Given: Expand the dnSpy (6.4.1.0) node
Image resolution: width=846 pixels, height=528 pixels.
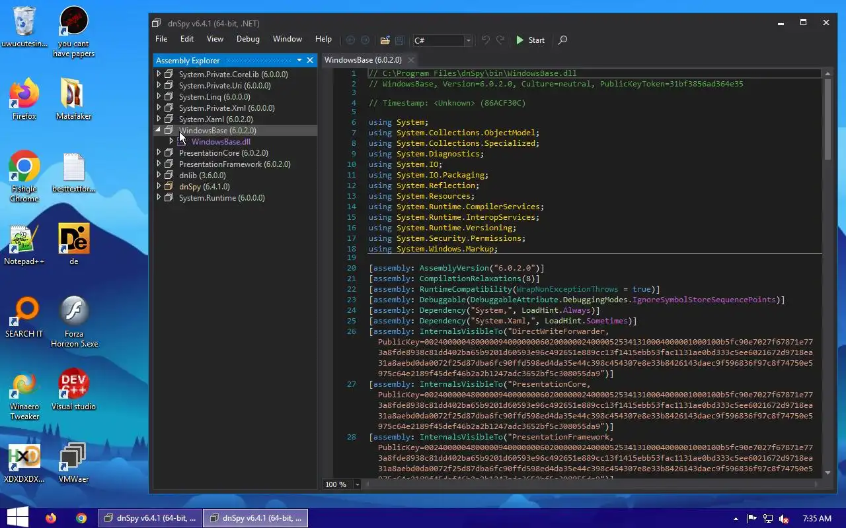Looking at the screenshot, I should (x=159, y=186).
